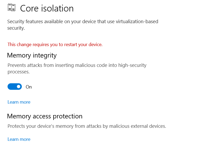This screenshot has width=216, height=146.
Task: Open Learn more under Memory integrity
Action: coord(19,102)
